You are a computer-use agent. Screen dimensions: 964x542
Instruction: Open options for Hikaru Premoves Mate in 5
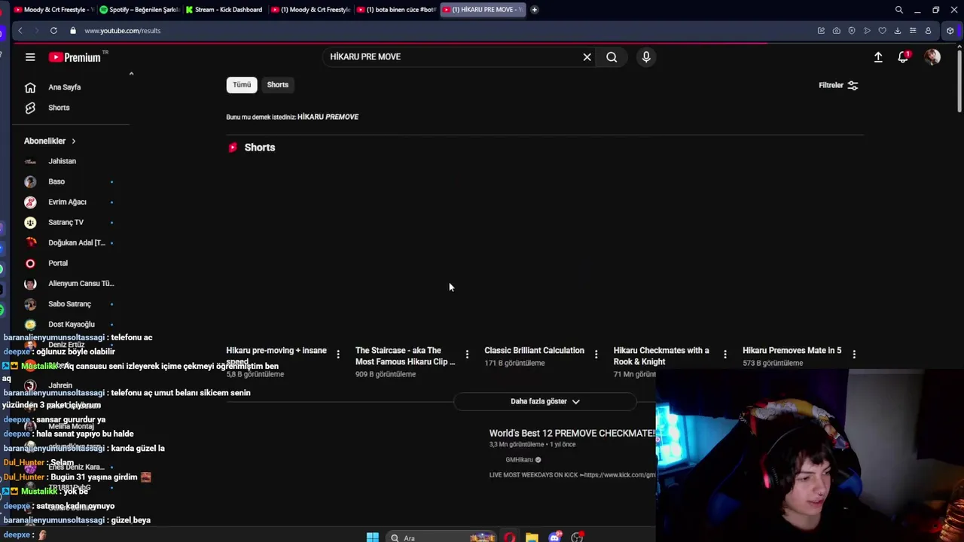pyautogui.click(x=854, y=354)
